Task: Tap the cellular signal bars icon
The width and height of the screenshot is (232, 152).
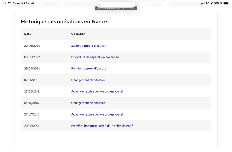Action: 203,3
